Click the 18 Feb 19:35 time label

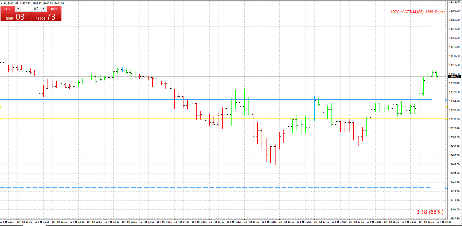coord(444,222)
